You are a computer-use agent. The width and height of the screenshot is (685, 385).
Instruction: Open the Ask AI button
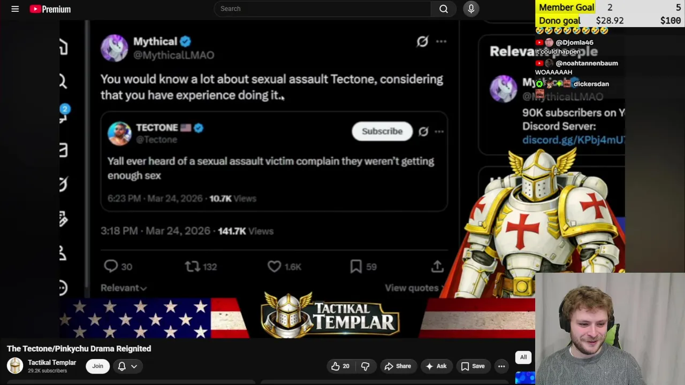click(436, 366)
